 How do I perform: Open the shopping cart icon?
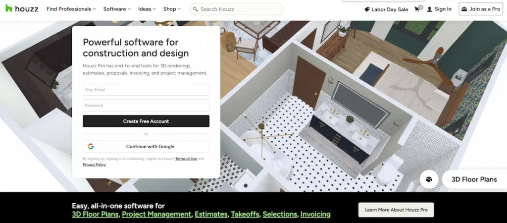point(417,9)
